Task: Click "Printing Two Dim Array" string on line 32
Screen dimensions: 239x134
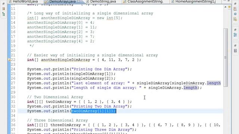Action: click(x=99, y=106)
